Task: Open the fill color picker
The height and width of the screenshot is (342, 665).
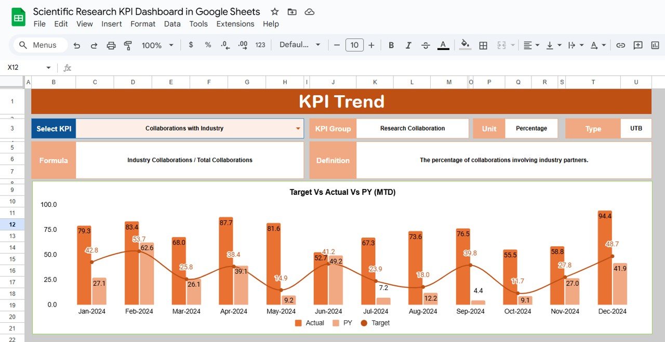Action: click(x=464, y=45)
